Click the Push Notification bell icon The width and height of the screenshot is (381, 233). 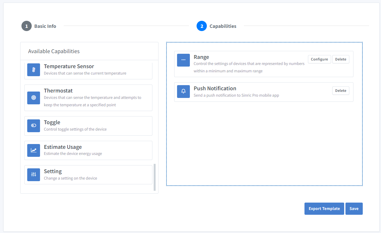[x=183, y=91]
